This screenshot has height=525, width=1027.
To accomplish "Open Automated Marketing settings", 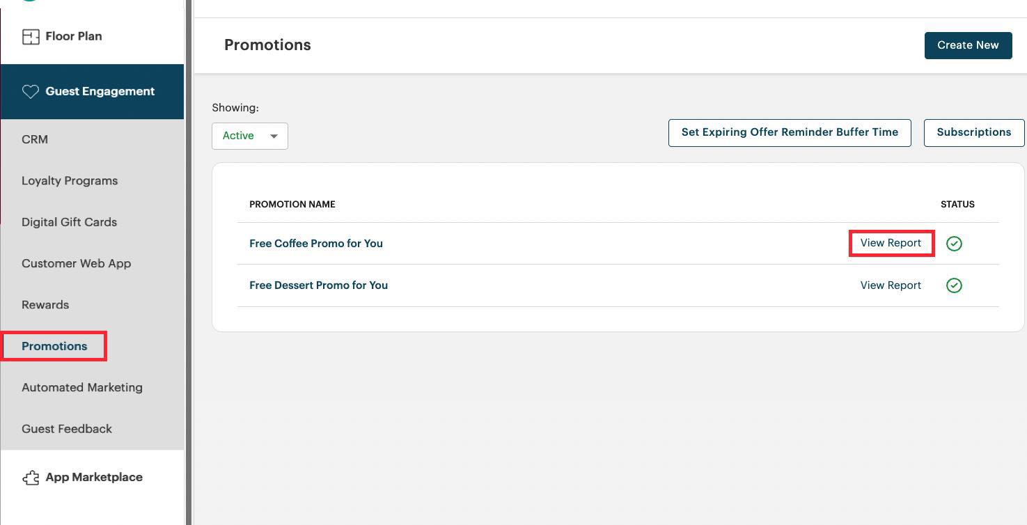I will pyautogui.click(x=81, y=387).
